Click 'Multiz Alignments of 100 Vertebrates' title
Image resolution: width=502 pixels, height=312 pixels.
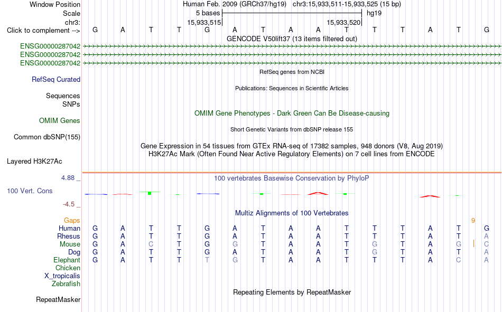[292, 213]
